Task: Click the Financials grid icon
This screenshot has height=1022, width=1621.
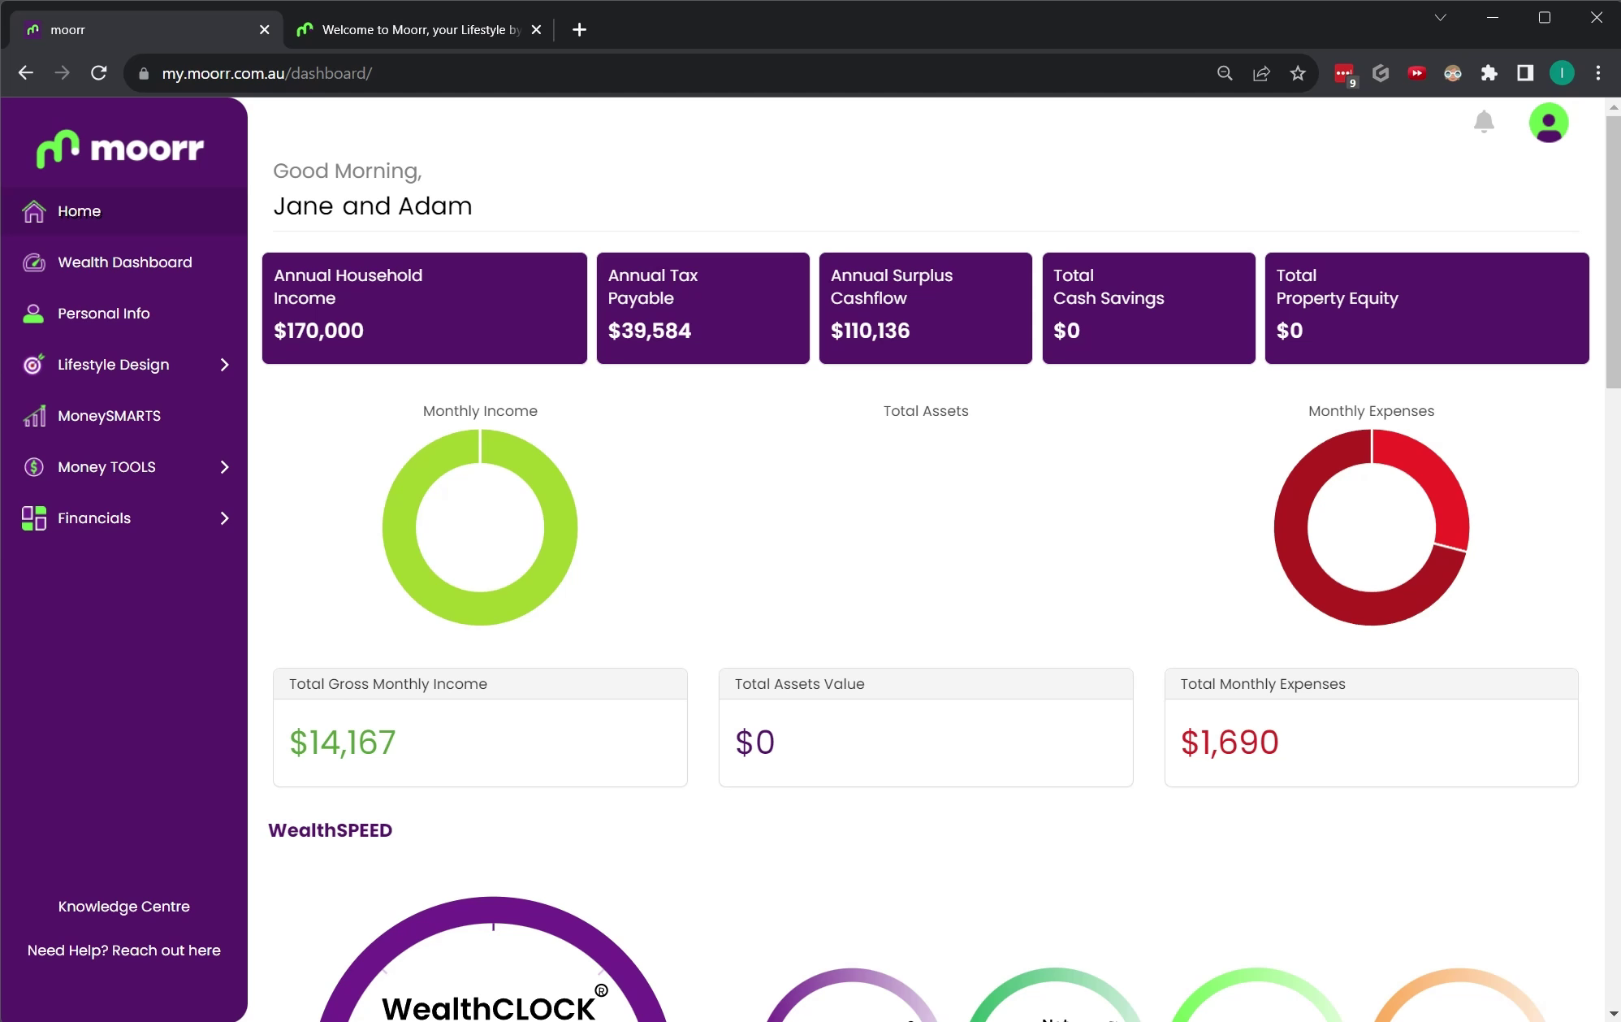Action: pos(34,518)
